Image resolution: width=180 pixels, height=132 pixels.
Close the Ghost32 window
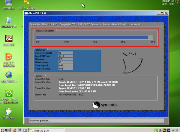click(166, 13)
